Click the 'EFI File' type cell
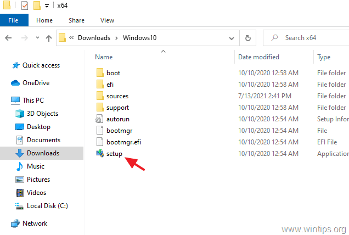The image size is (349, 235). click(327, 142)
